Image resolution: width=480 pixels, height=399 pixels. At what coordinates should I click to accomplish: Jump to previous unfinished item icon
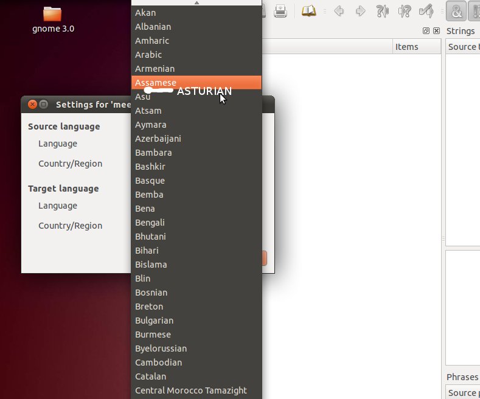coord(382,11)
